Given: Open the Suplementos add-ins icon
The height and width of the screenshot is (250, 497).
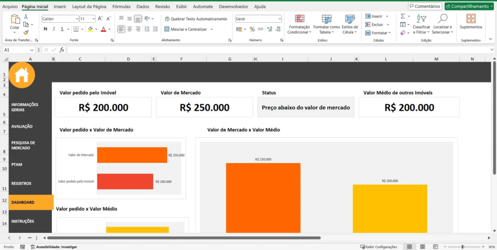Looking at the screenshot, I should tap(470, 22).
